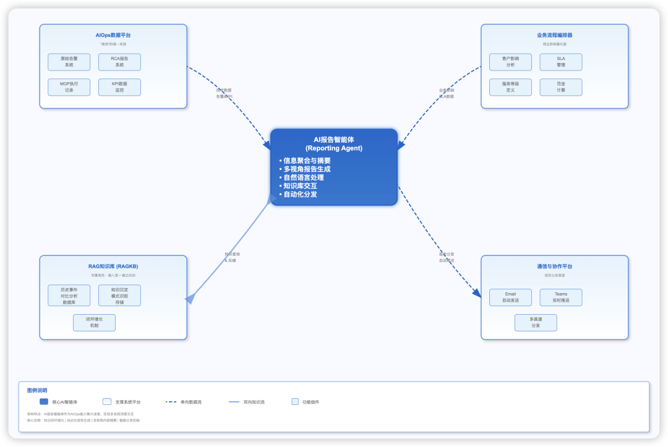Click the arrowhead pointing at RAG知识库 box
Screen dimensions: 668x447
(191, 299)
